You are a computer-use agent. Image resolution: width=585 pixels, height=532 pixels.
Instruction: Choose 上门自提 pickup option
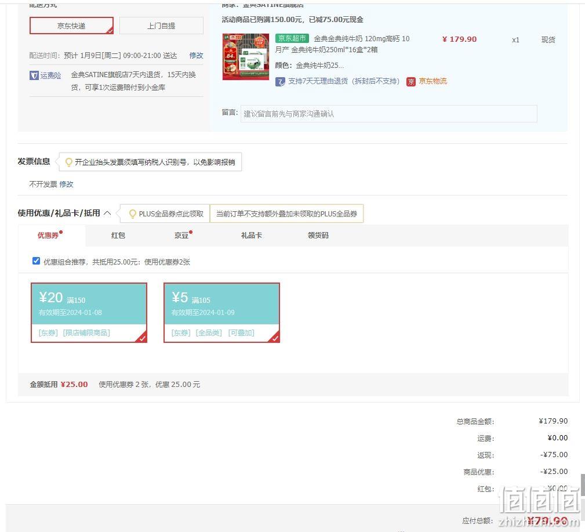161,26
